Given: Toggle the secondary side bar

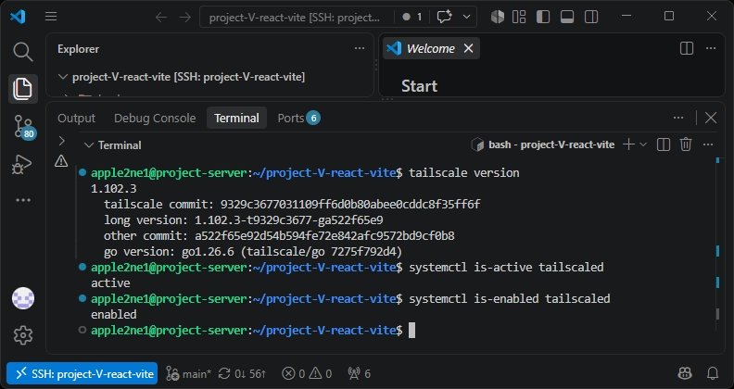Looking at the screenshot, I should pyautogui.click(x=591, y=17).
